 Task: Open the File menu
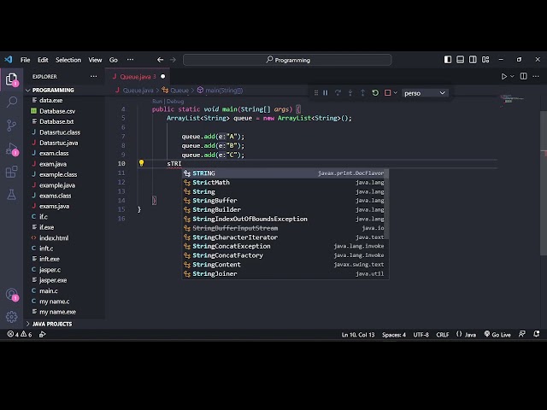pos(25,60)
